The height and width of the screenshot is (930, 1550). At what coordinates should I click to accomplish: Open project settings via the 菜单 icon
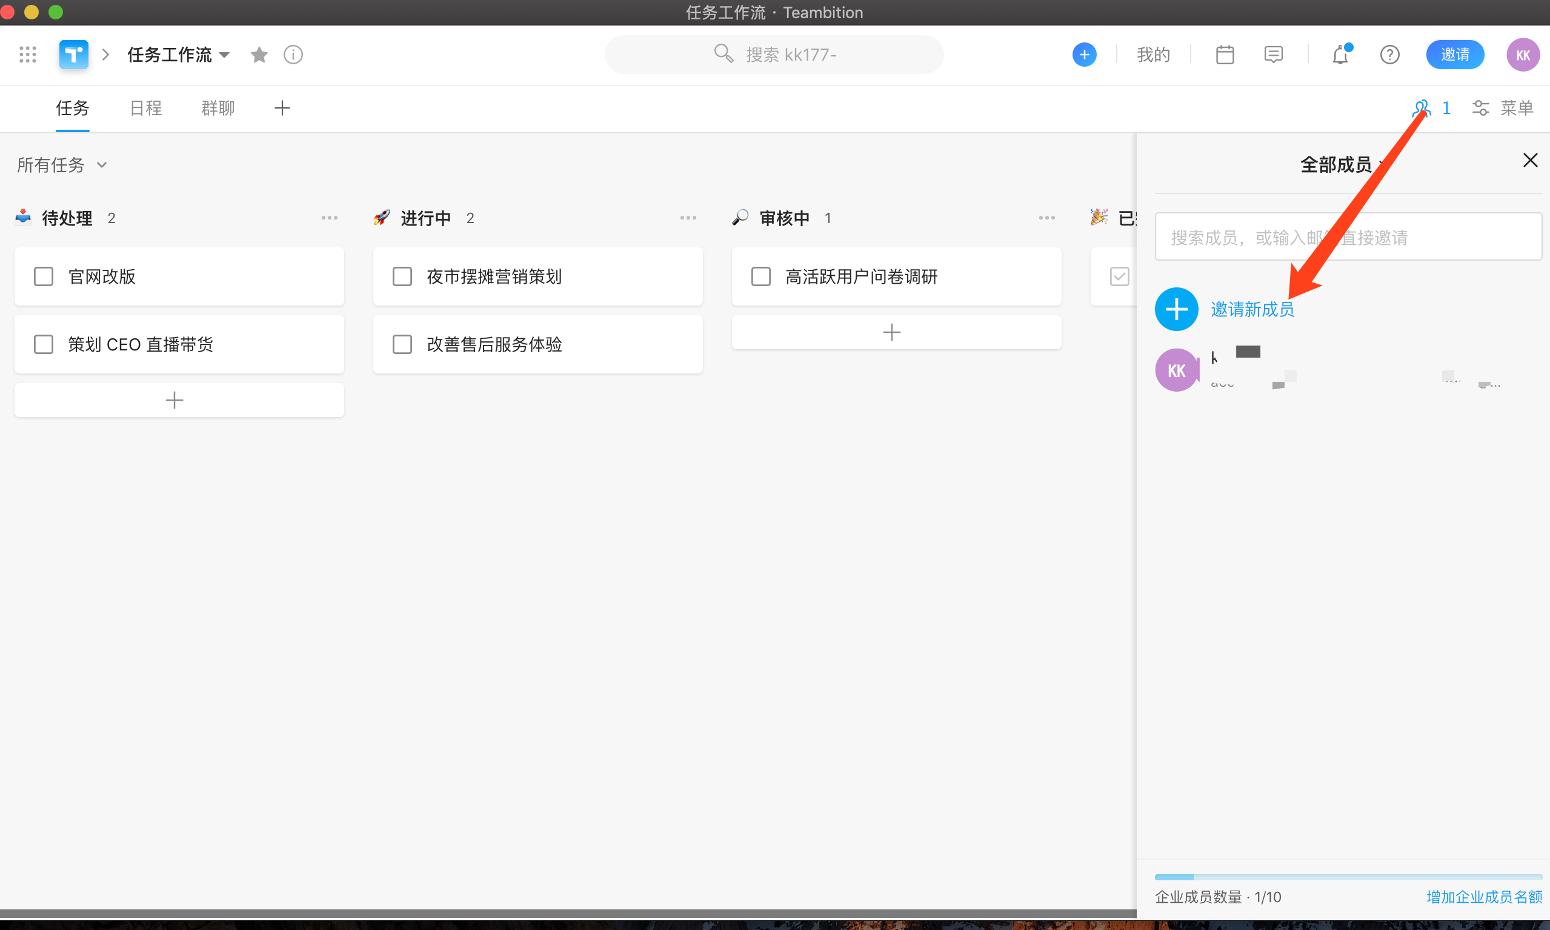(x=1480, y=108)
